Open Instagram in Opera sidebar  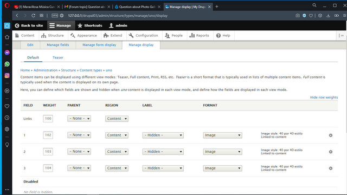[7, 76]
